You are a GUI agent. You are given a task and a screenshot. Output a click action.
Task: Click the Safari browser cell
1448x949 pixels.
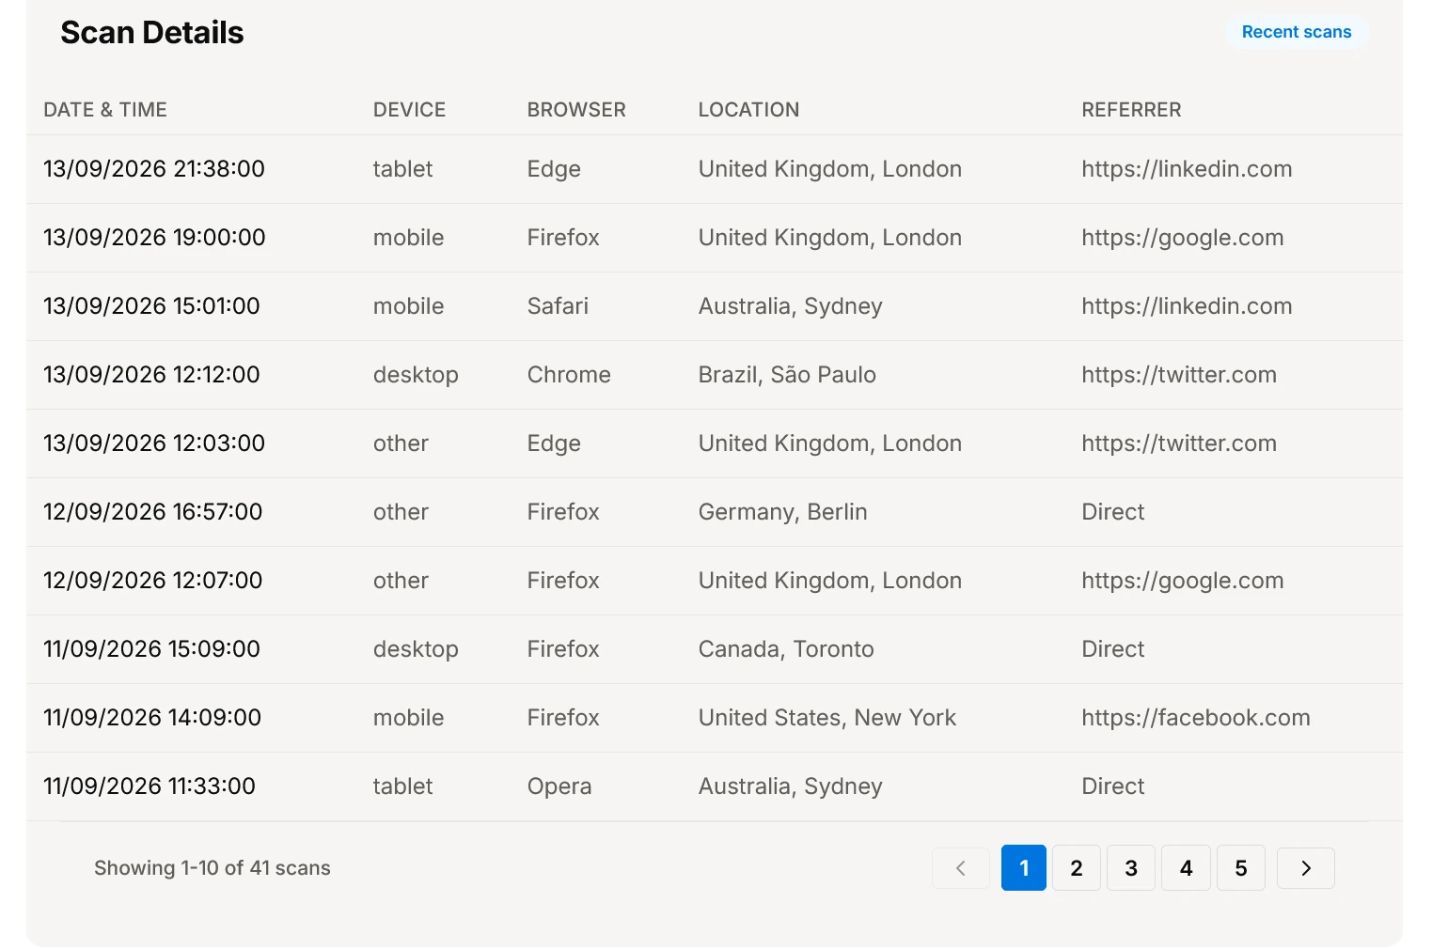[558, 306]
